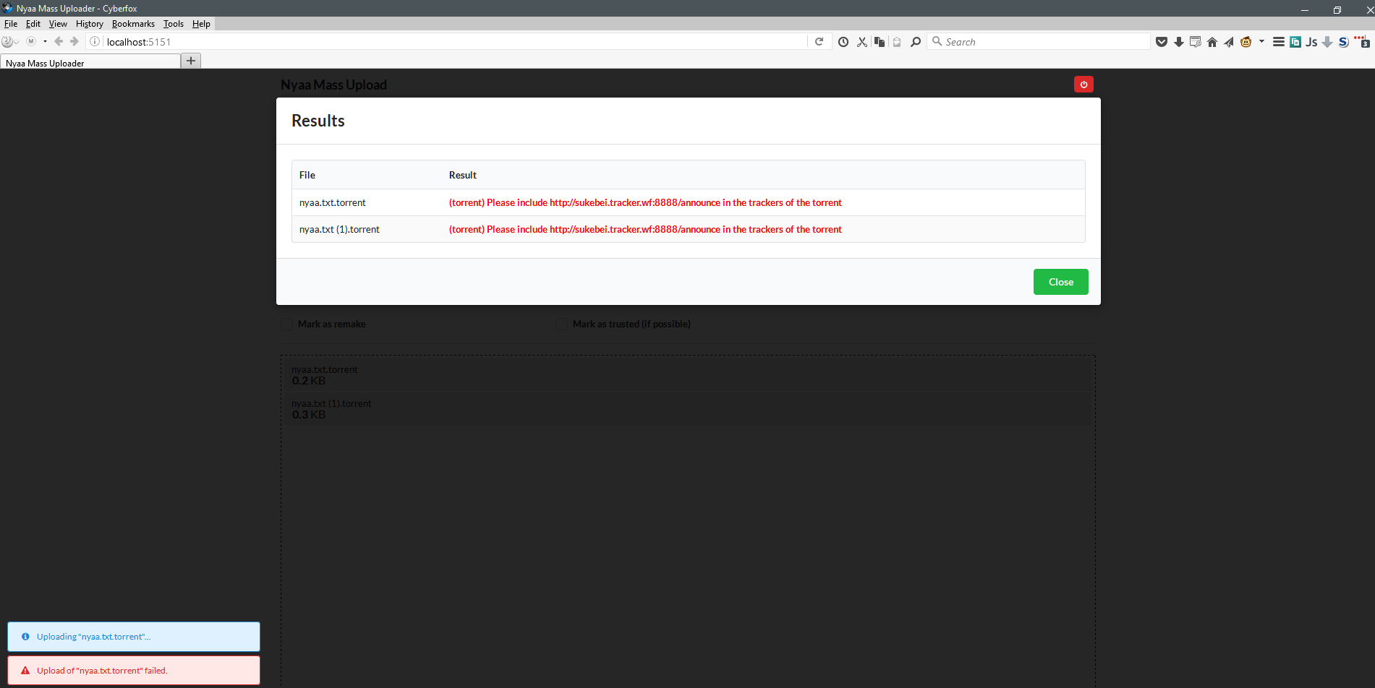
Task: Open a new browser tab
Action: [x=191, y=61]
